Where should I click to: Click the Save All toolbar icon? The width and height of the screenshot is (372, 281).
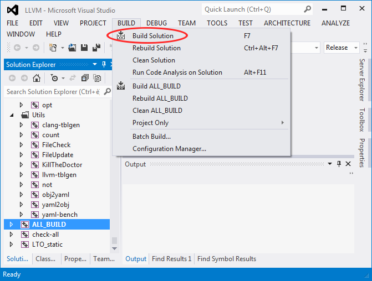[x=96, y=48]
